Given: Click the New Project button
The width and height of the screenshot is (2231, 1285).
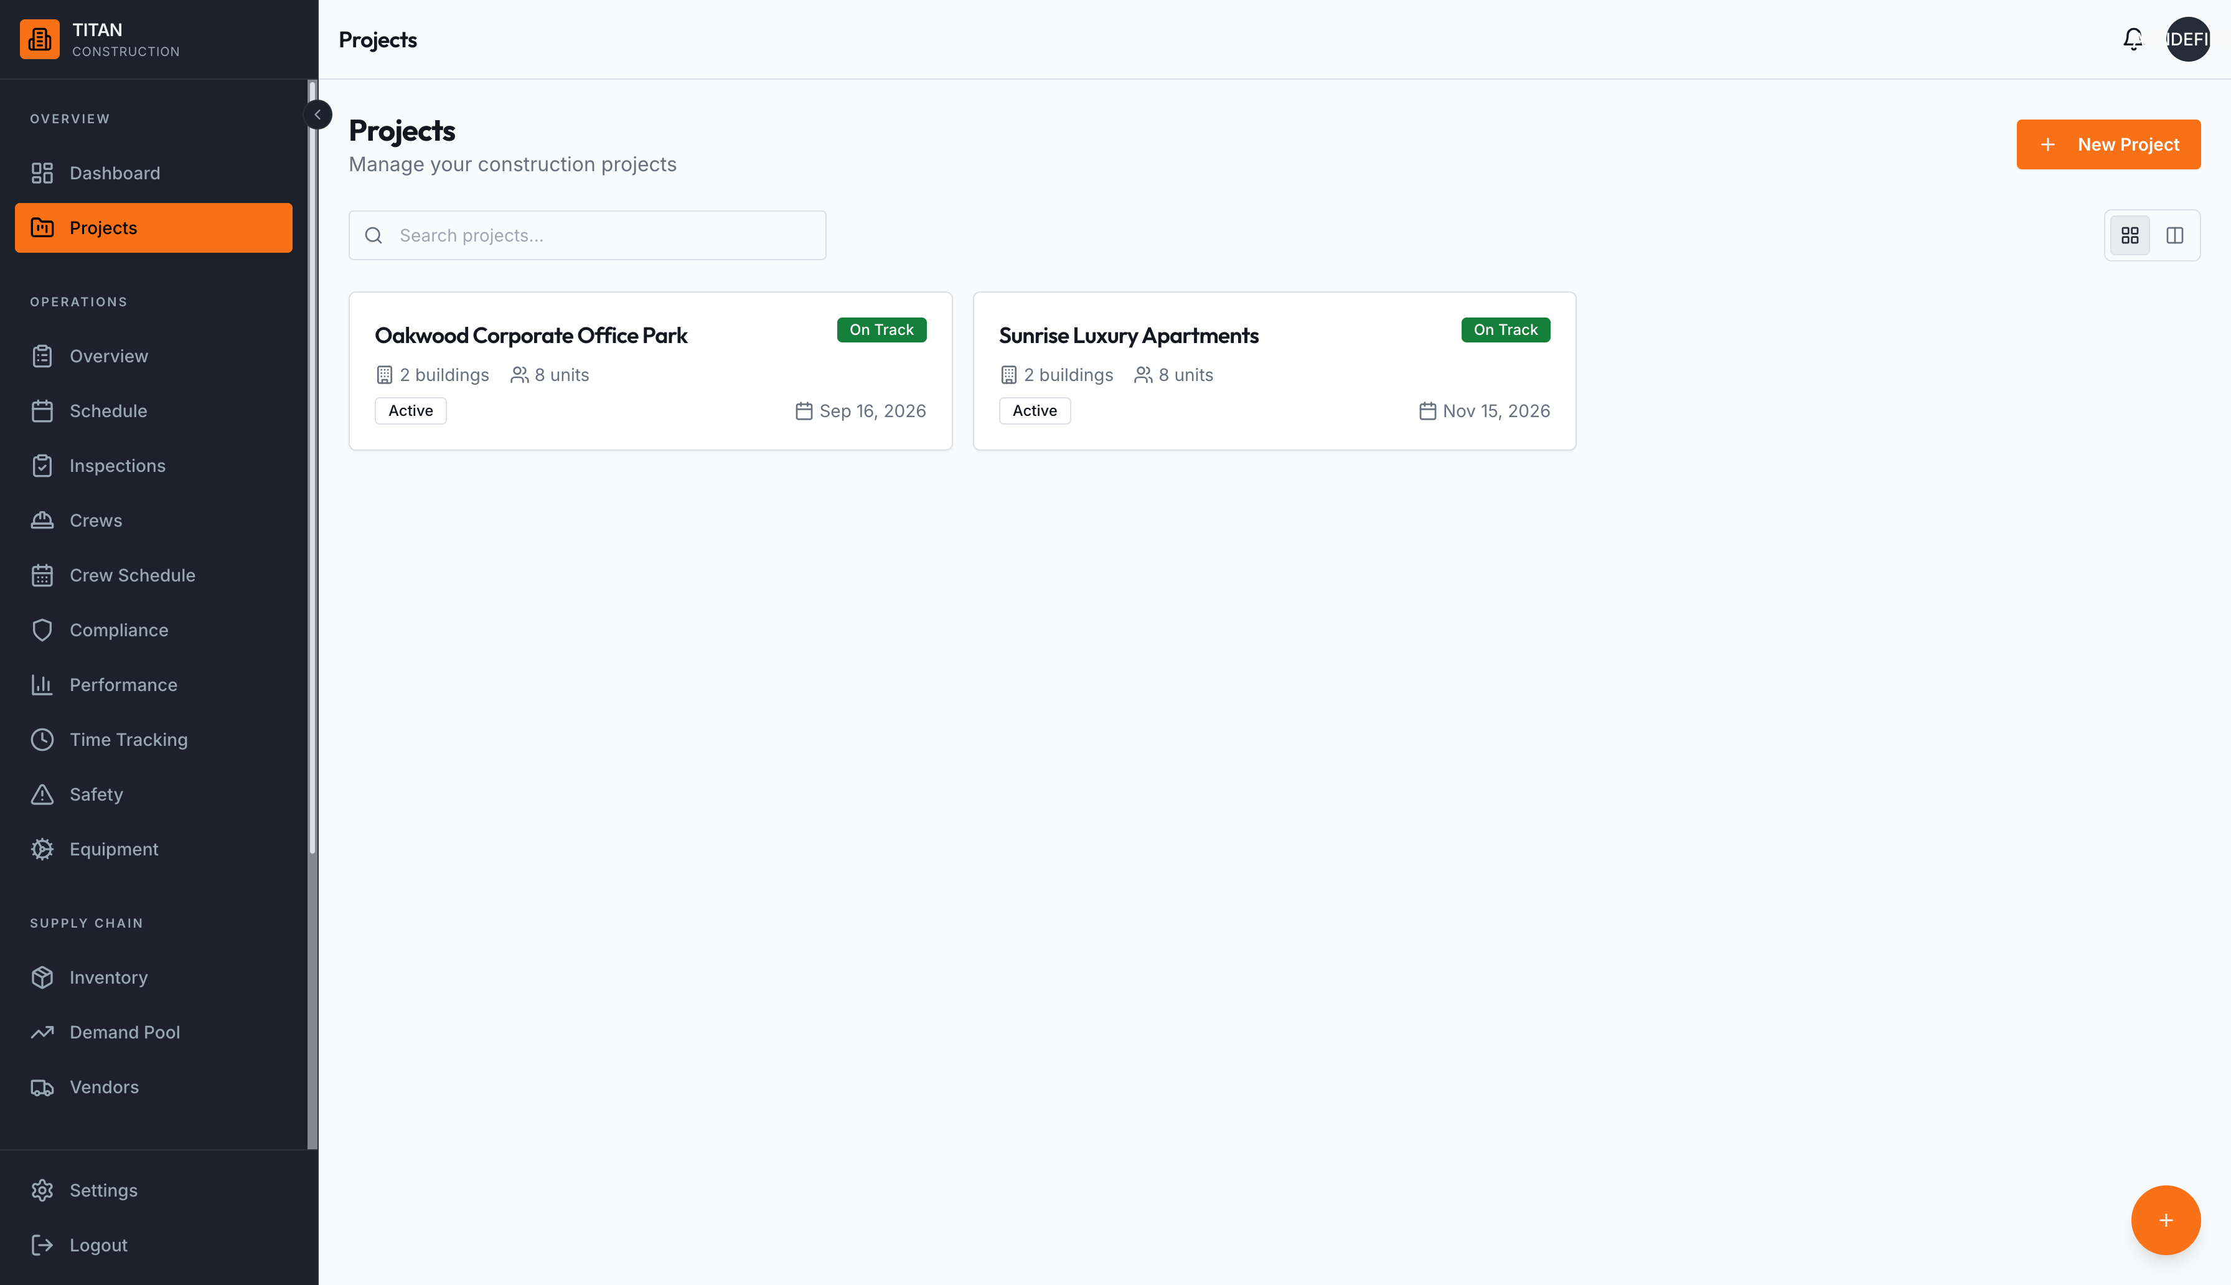Looking at the screenshot, I should pos(2108,144).
